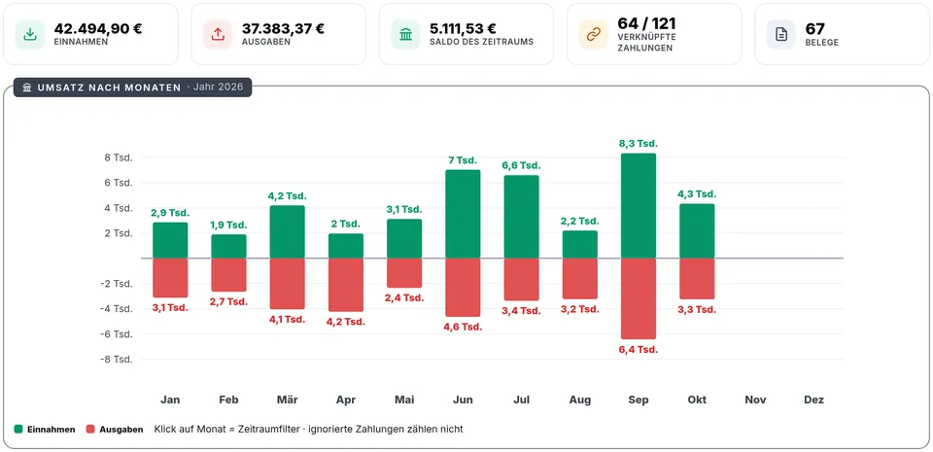Filter by clicking the Jun month label
Viewport: 933px width, 452px height.
coord(463,400)
